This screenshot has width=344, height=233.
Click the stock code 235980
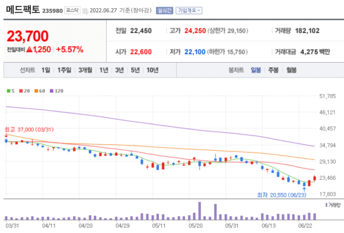(52, 11)
